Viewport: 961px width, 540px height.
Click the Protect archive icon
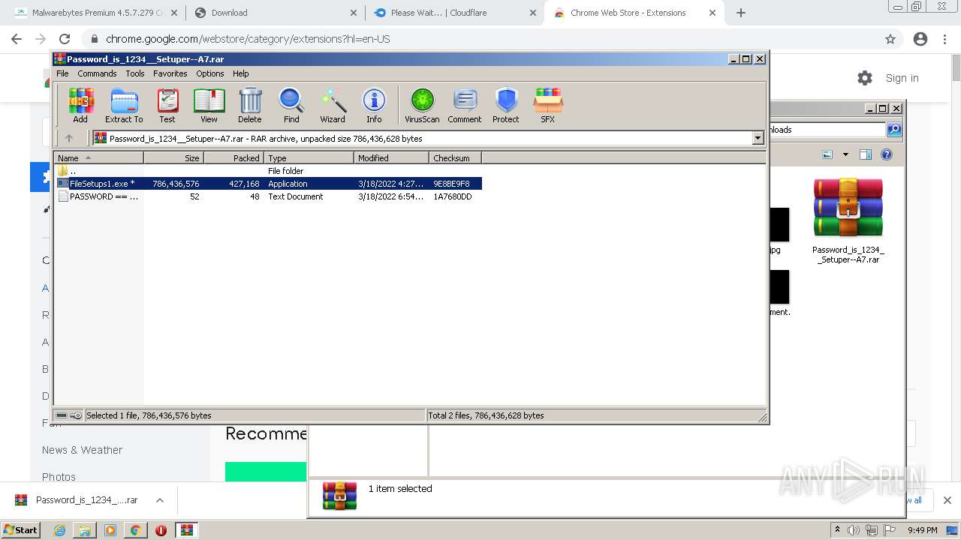click(x=506, y=105)
